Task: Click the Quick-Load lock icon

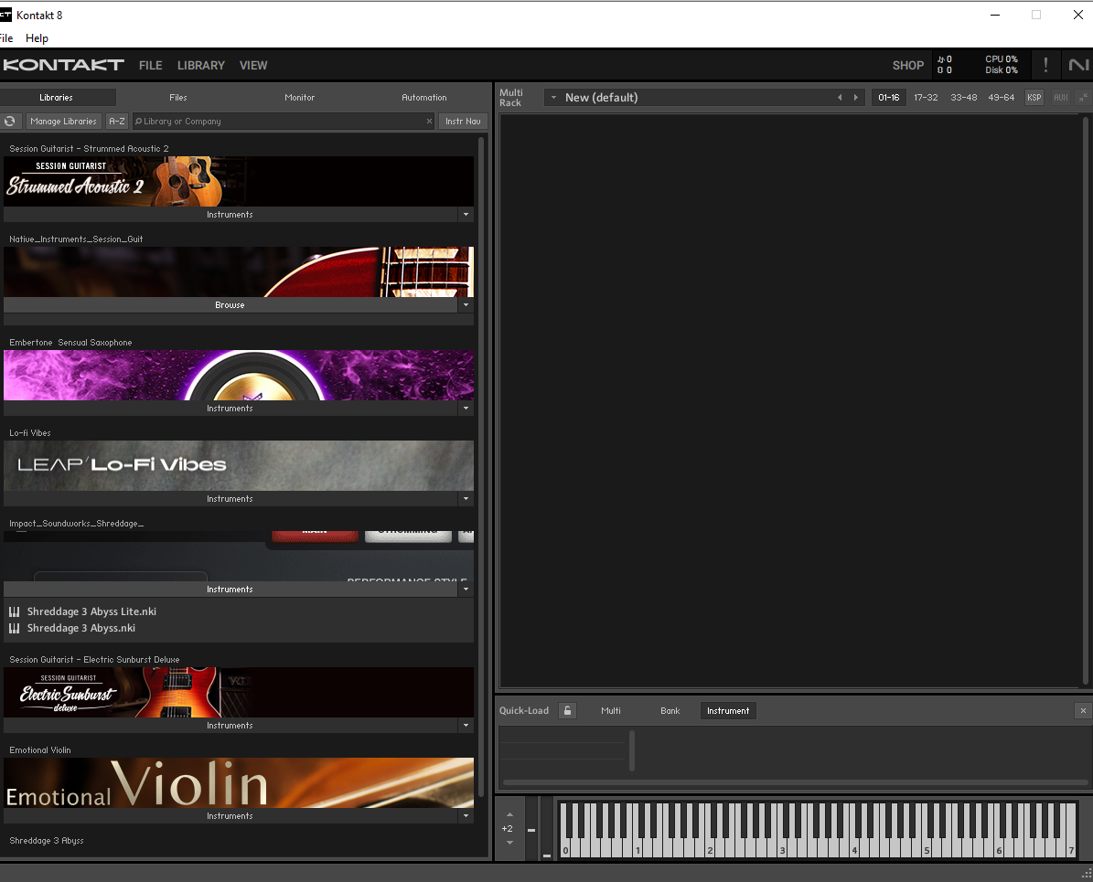Action: (567, 710)
